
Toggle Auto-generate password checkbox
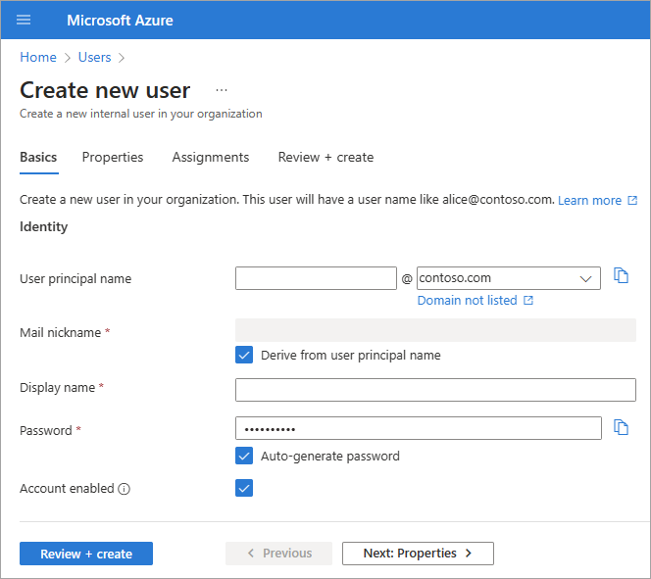pyautogui.click(x=244, y=456)
